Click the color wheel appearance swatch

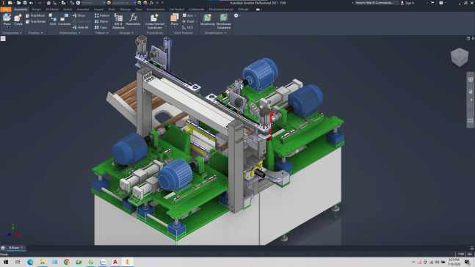click(x=109, y=3)
